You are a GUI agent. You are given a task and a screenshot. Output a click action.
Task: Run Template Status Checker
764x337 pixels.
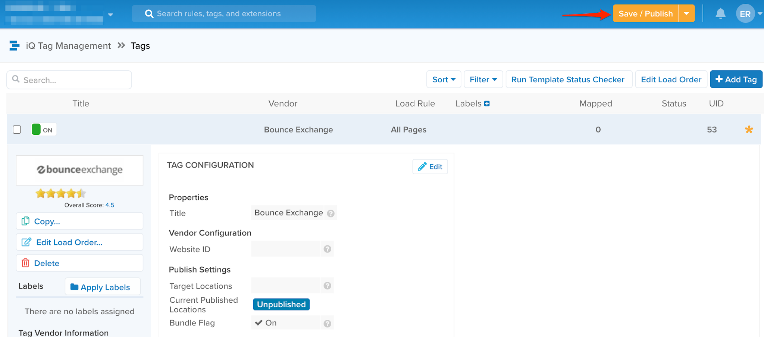[569, 79]
